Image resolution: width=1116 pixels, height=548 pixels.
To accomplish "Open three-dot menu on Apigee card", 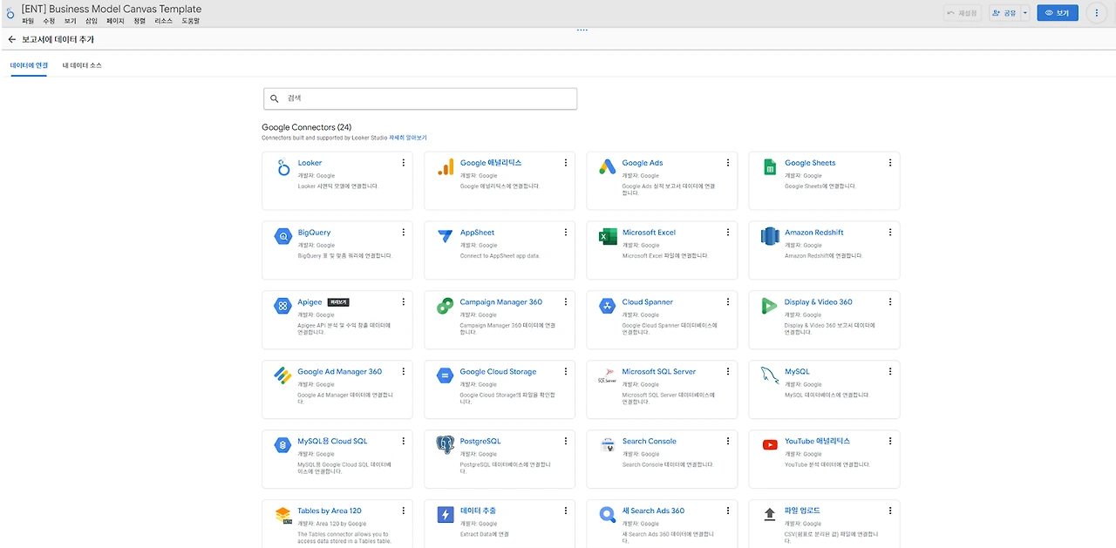I will pyautogui.click(x=403, y=302).
